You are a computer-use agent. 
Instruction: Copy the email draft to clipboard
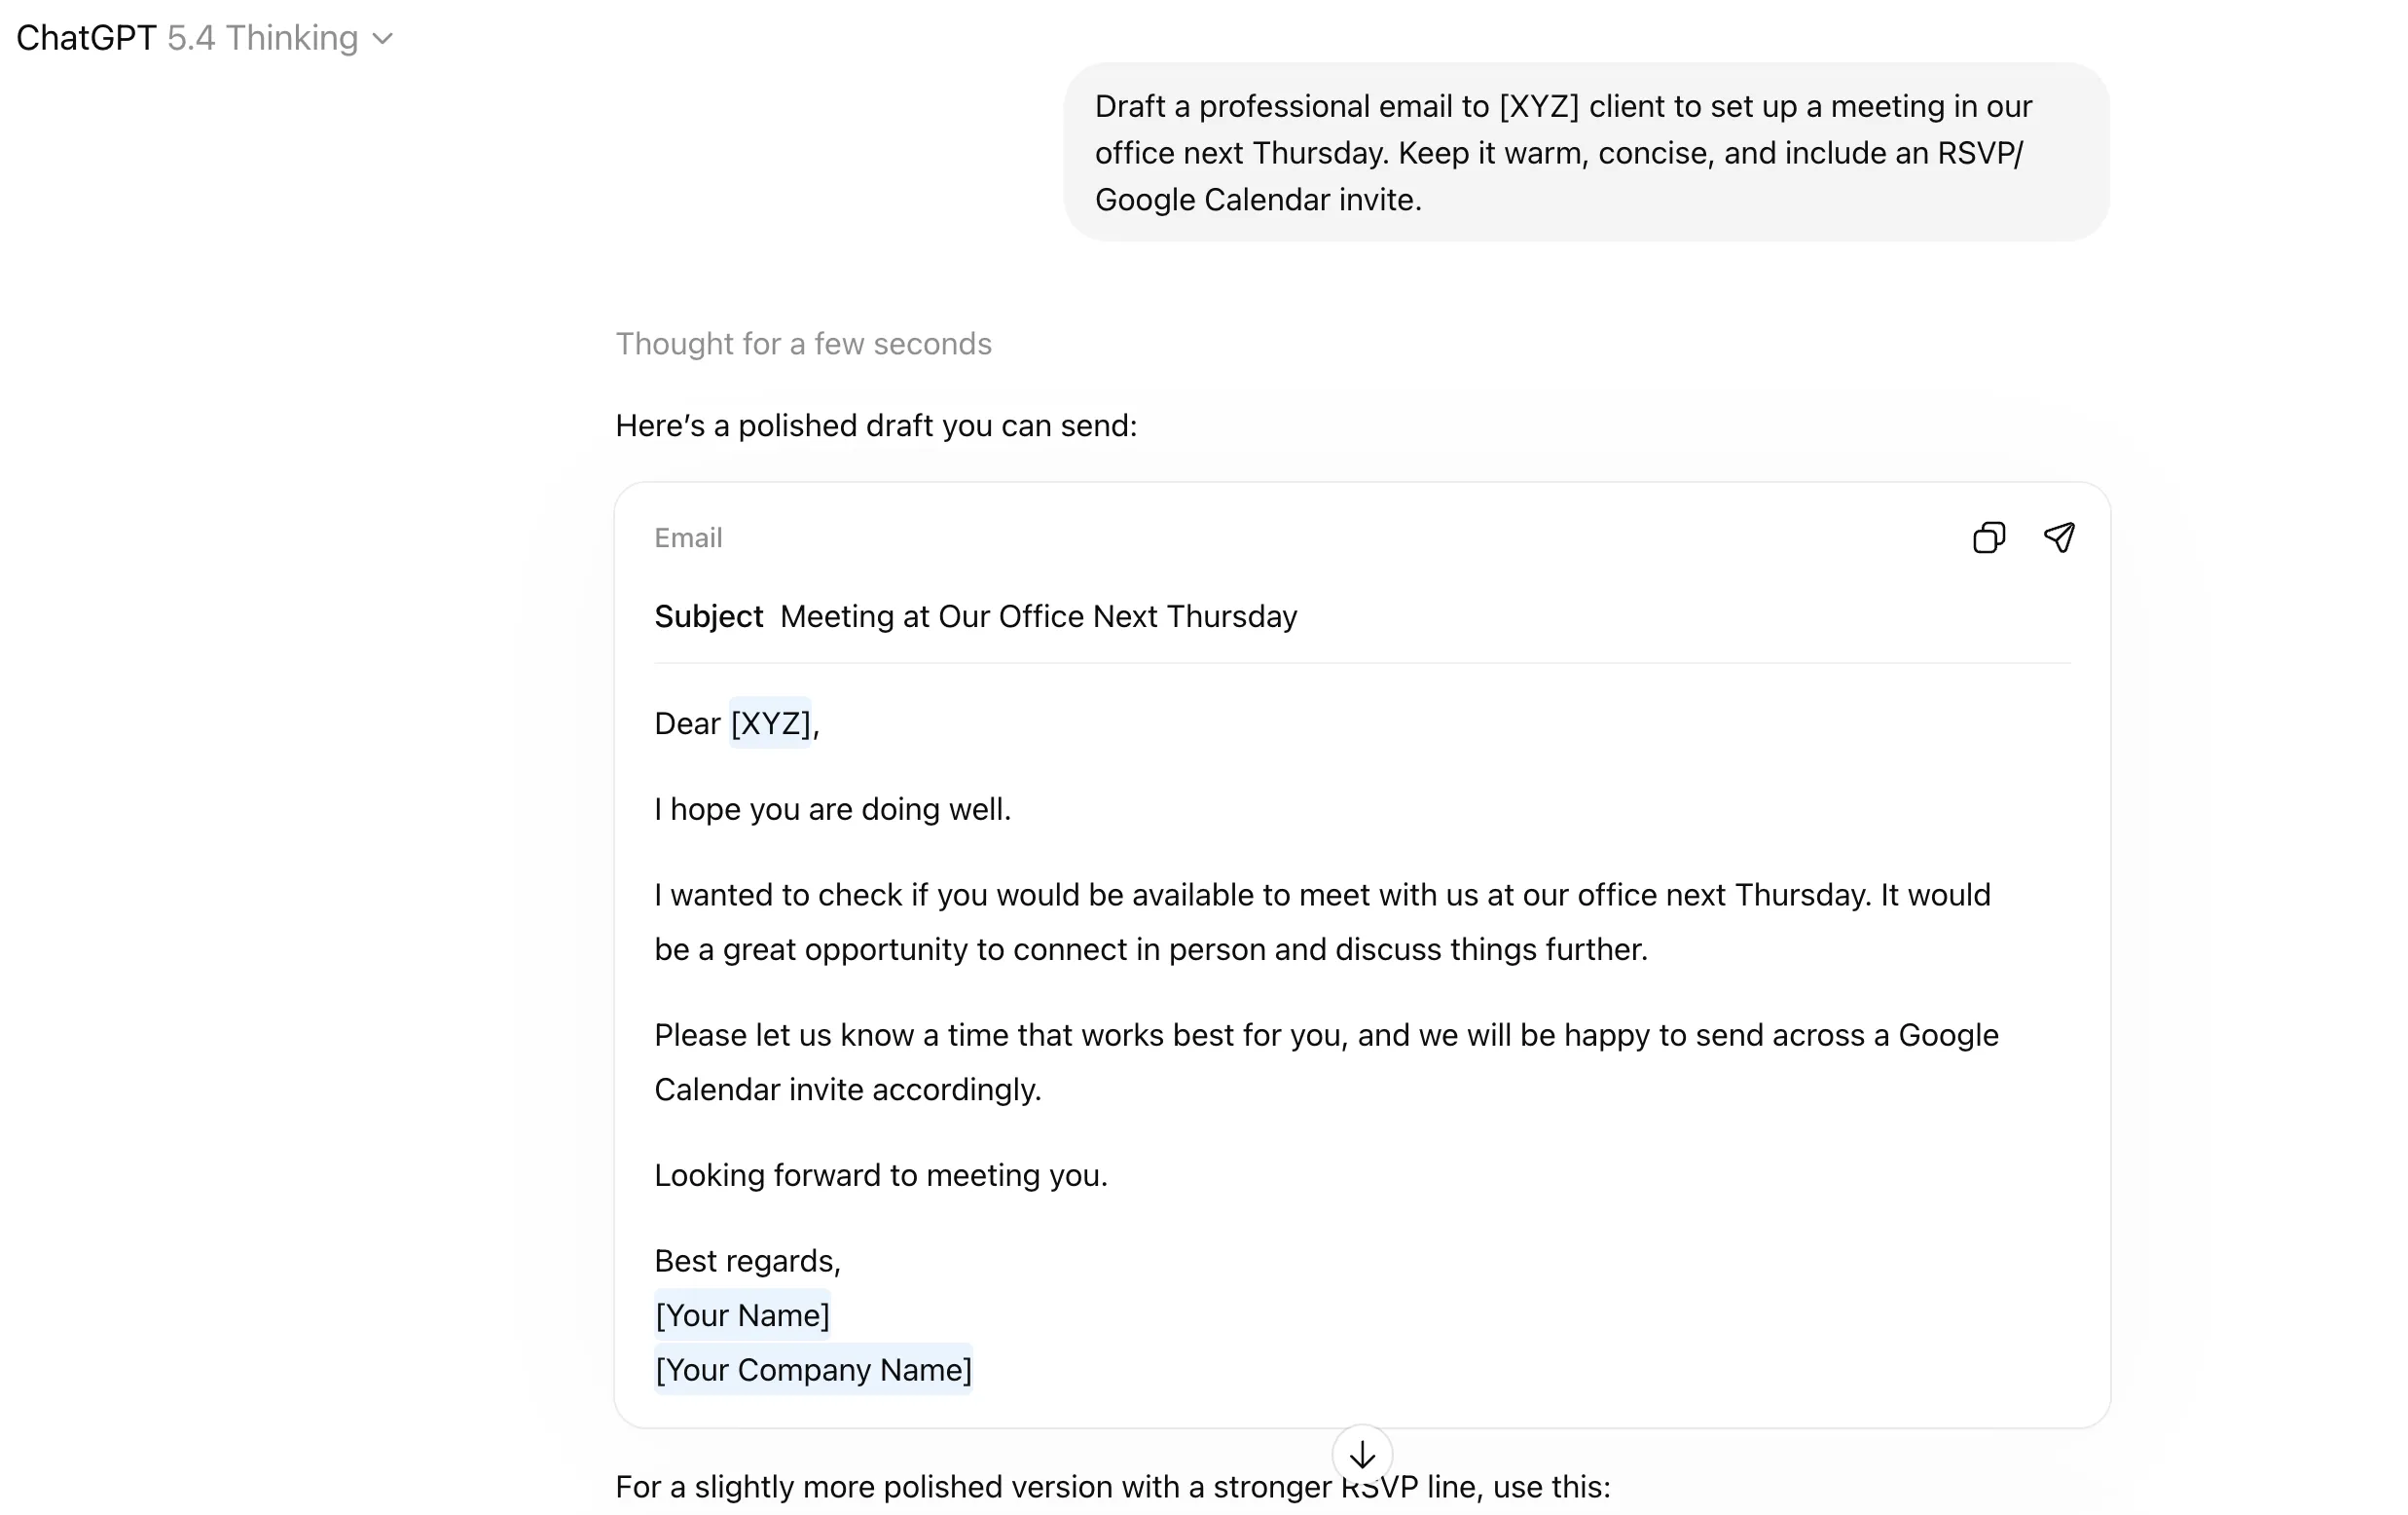click(1989, 537)
